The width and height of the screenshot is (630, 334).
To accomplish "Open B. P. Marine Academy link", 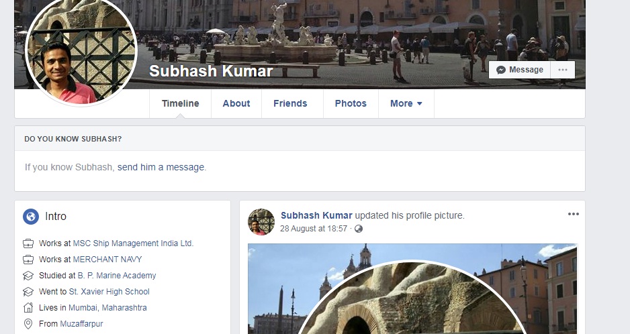I will coord(116,276).
